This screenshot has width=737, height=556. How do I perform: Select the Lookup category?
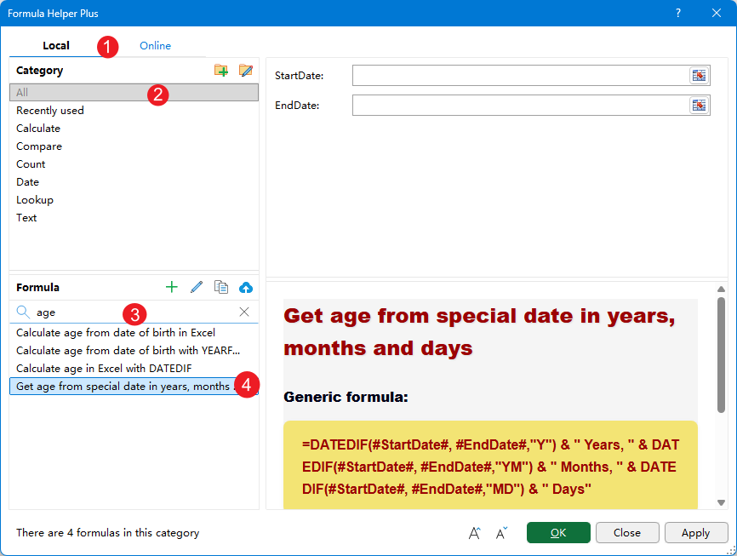[x=134, y=200]
